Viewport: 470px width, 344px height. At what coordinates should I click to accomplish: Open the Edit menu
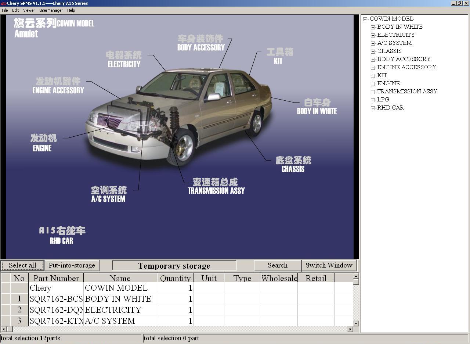point(15,10)
